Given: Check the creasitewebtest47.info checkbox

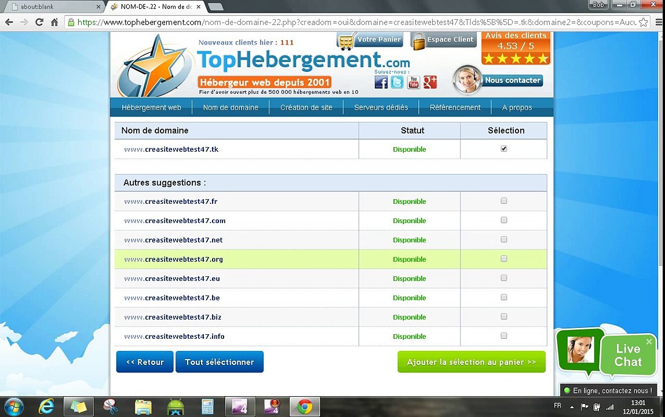Looking at the screenshot, I should click(504, 335).
